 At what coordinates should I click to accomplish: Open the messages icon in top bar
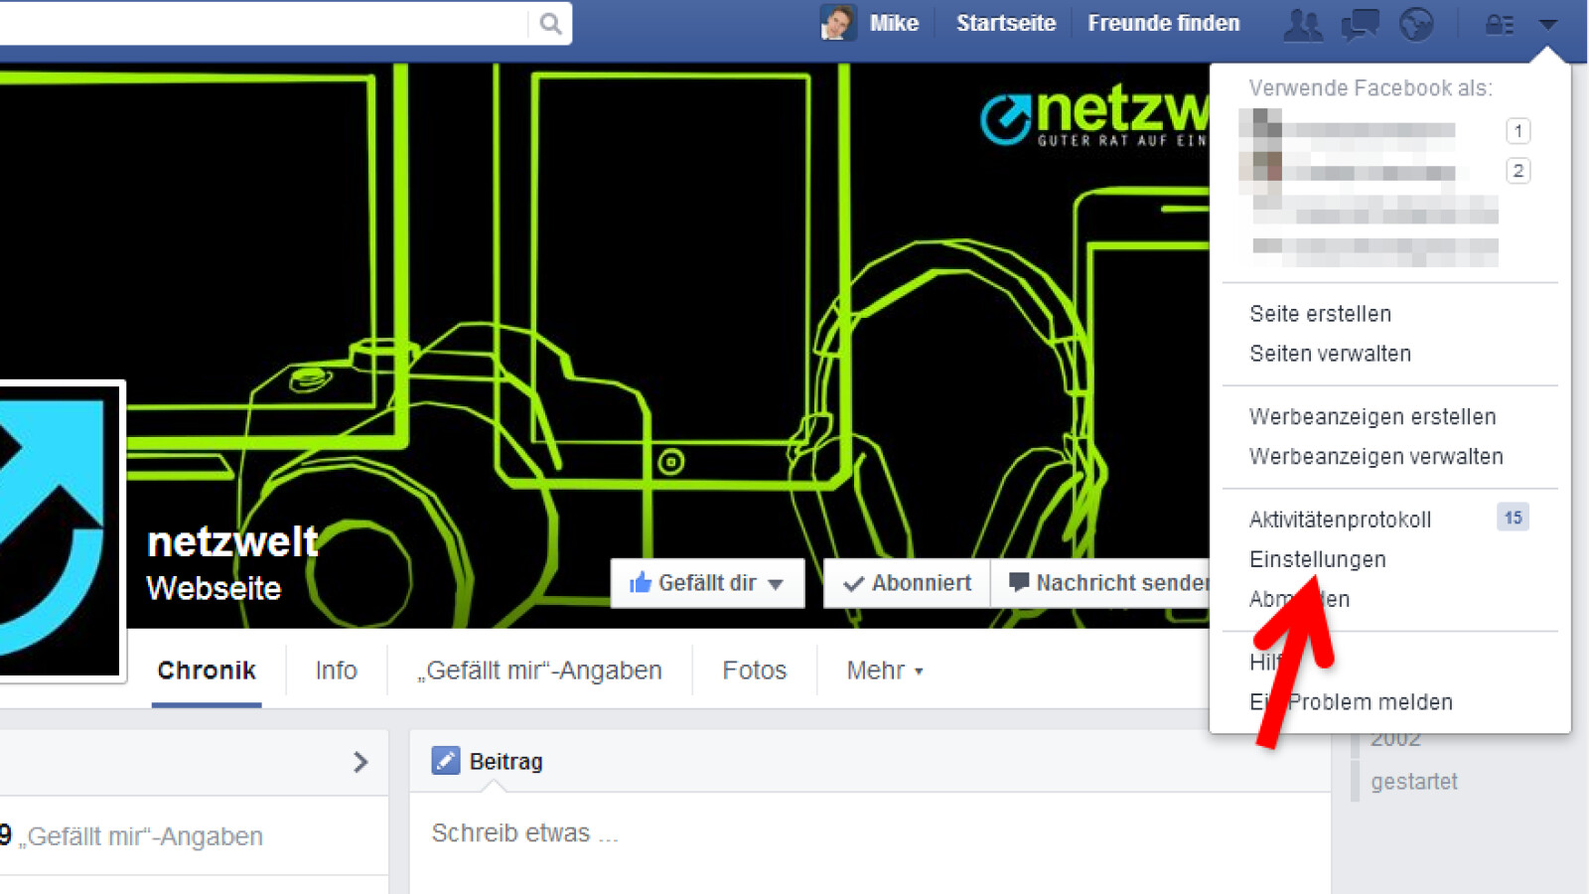click(1360, 25)
